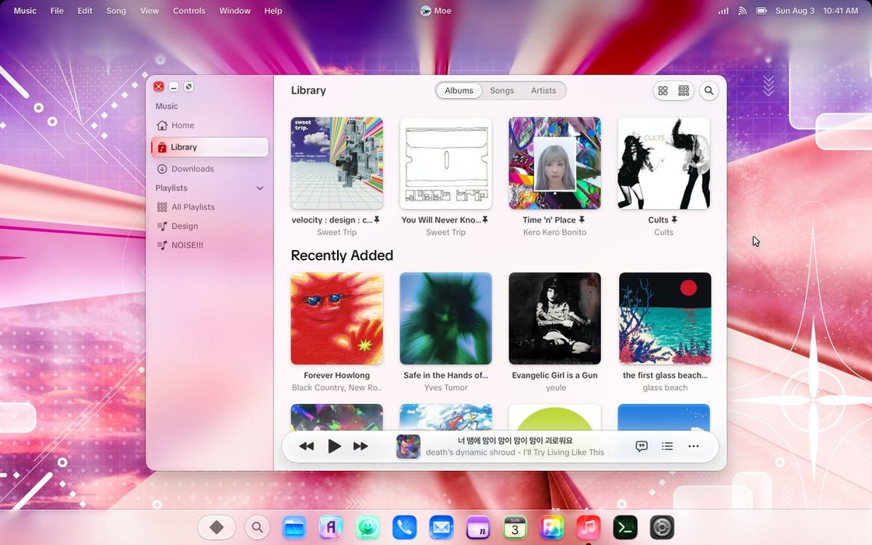Click the date and time display
This screenshot has height=545, width=872.
pyautogui.click(x=817, y=11)
